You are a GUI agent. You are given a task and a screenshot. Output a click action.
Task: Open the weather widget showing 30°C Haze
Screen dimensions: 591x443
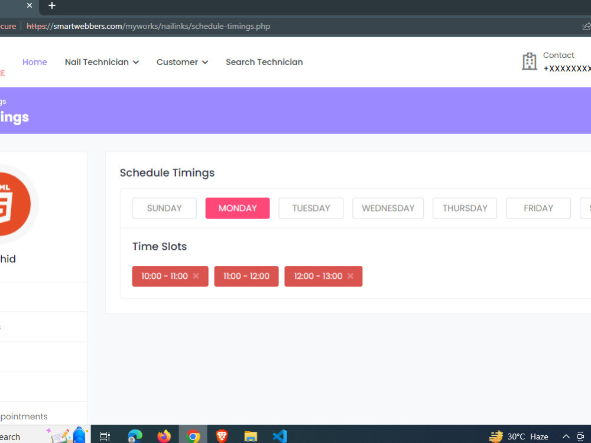(518, 437)
